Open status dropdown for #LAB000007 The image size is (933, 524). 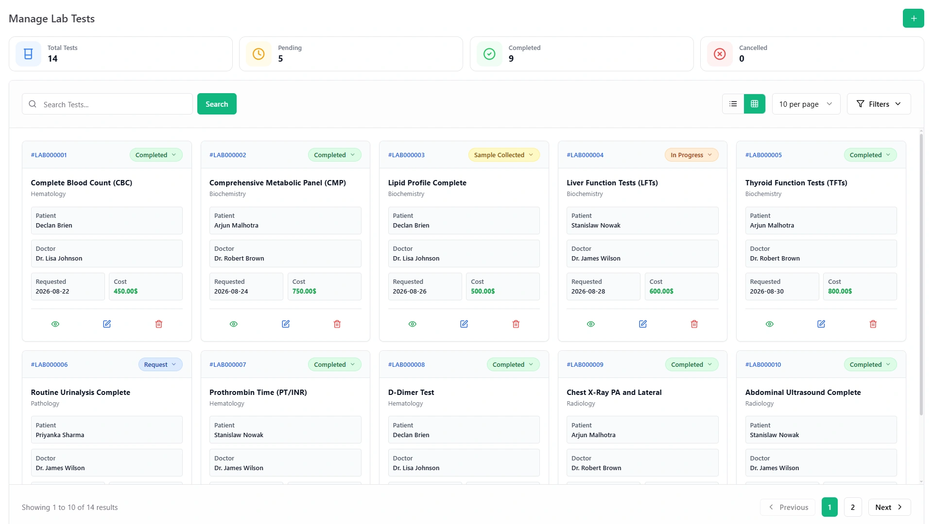click(334, 365)
